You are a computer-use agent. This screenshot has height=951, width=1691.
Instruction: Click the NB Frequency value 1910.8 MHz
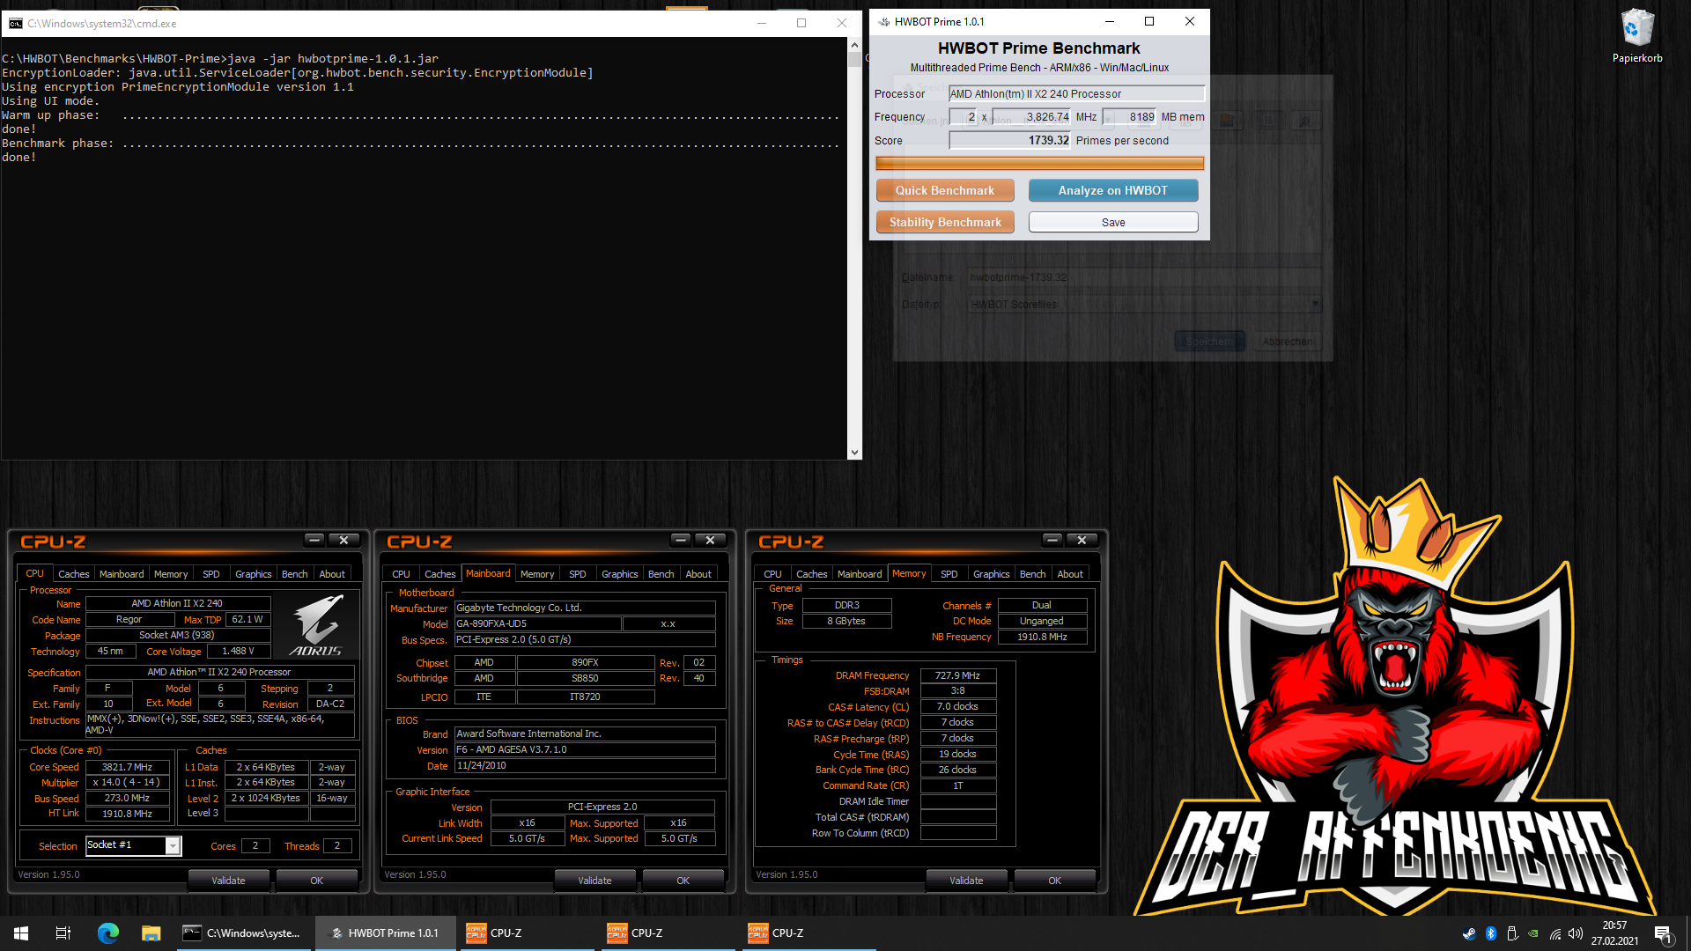pyautogui.click(x=1042, y=637)
